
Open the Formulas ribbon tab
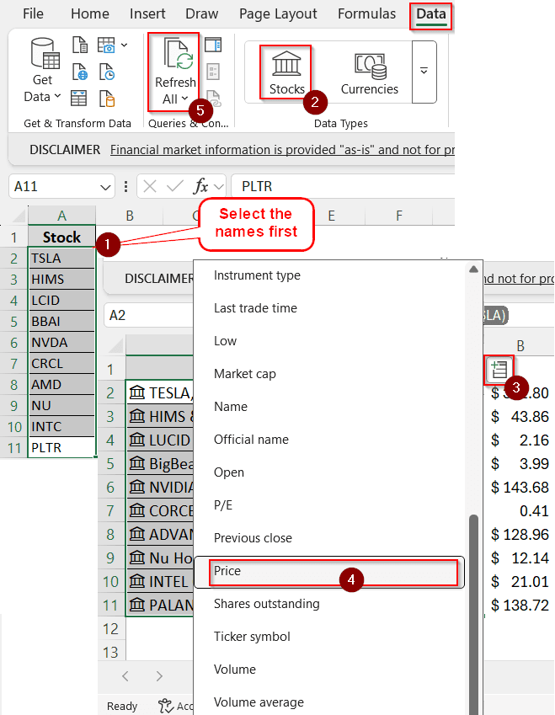tap(366, 13)
